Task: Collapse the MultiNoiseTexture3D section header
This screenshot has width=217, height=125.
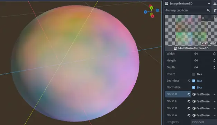Action: (191, 48)
